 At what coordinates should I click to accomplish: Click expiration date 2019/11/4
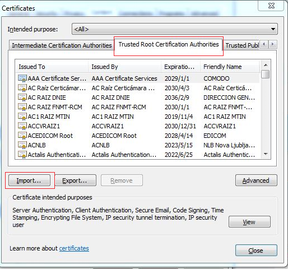coord(179,117)
